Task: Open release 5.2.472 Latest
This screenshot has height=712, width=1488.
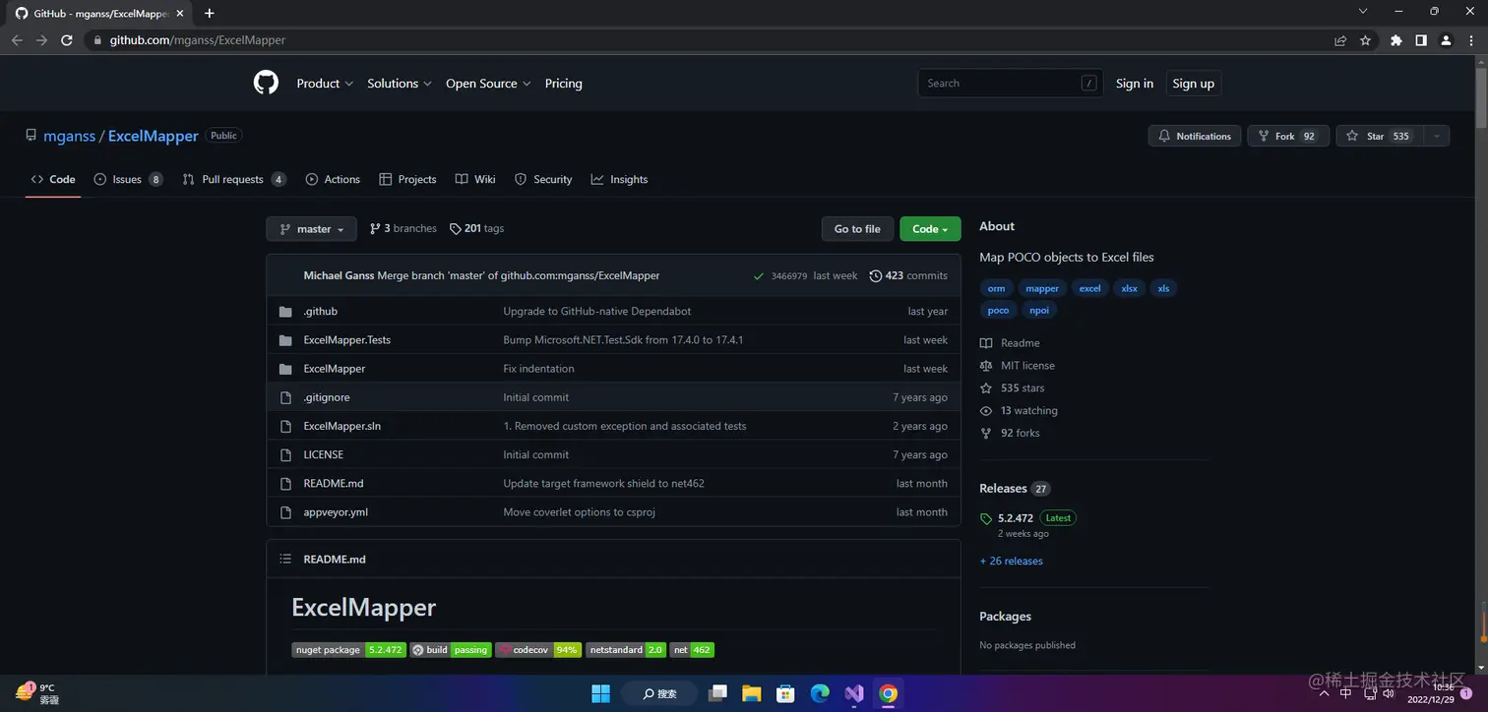Action: [1027, 517]
